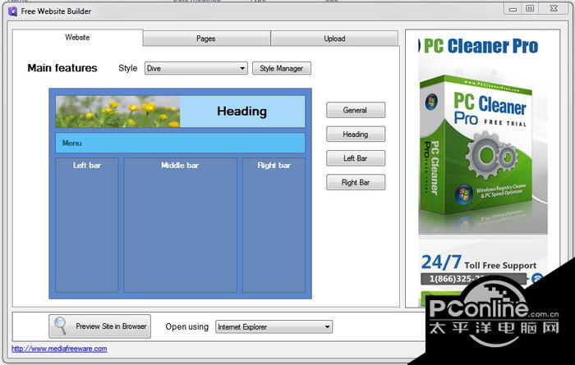Open the browser dropdown showing Internet Explorer

coord(274,326)
